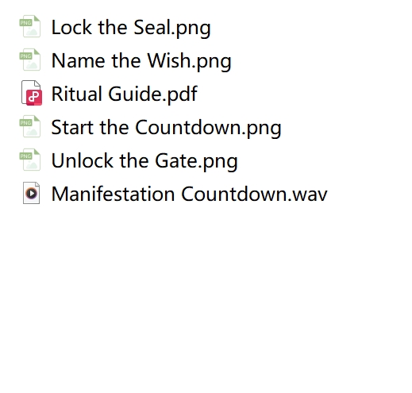Select the Name the Wish.png filename

click(141, 61)
